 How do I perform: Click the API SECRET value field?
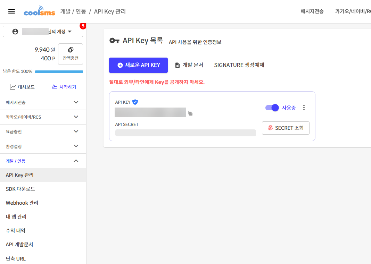pos(186,133)
